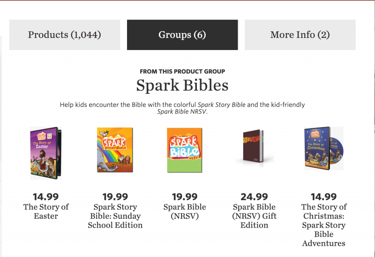Click the 24.99 price of Gift Edition

pos(254,197)
